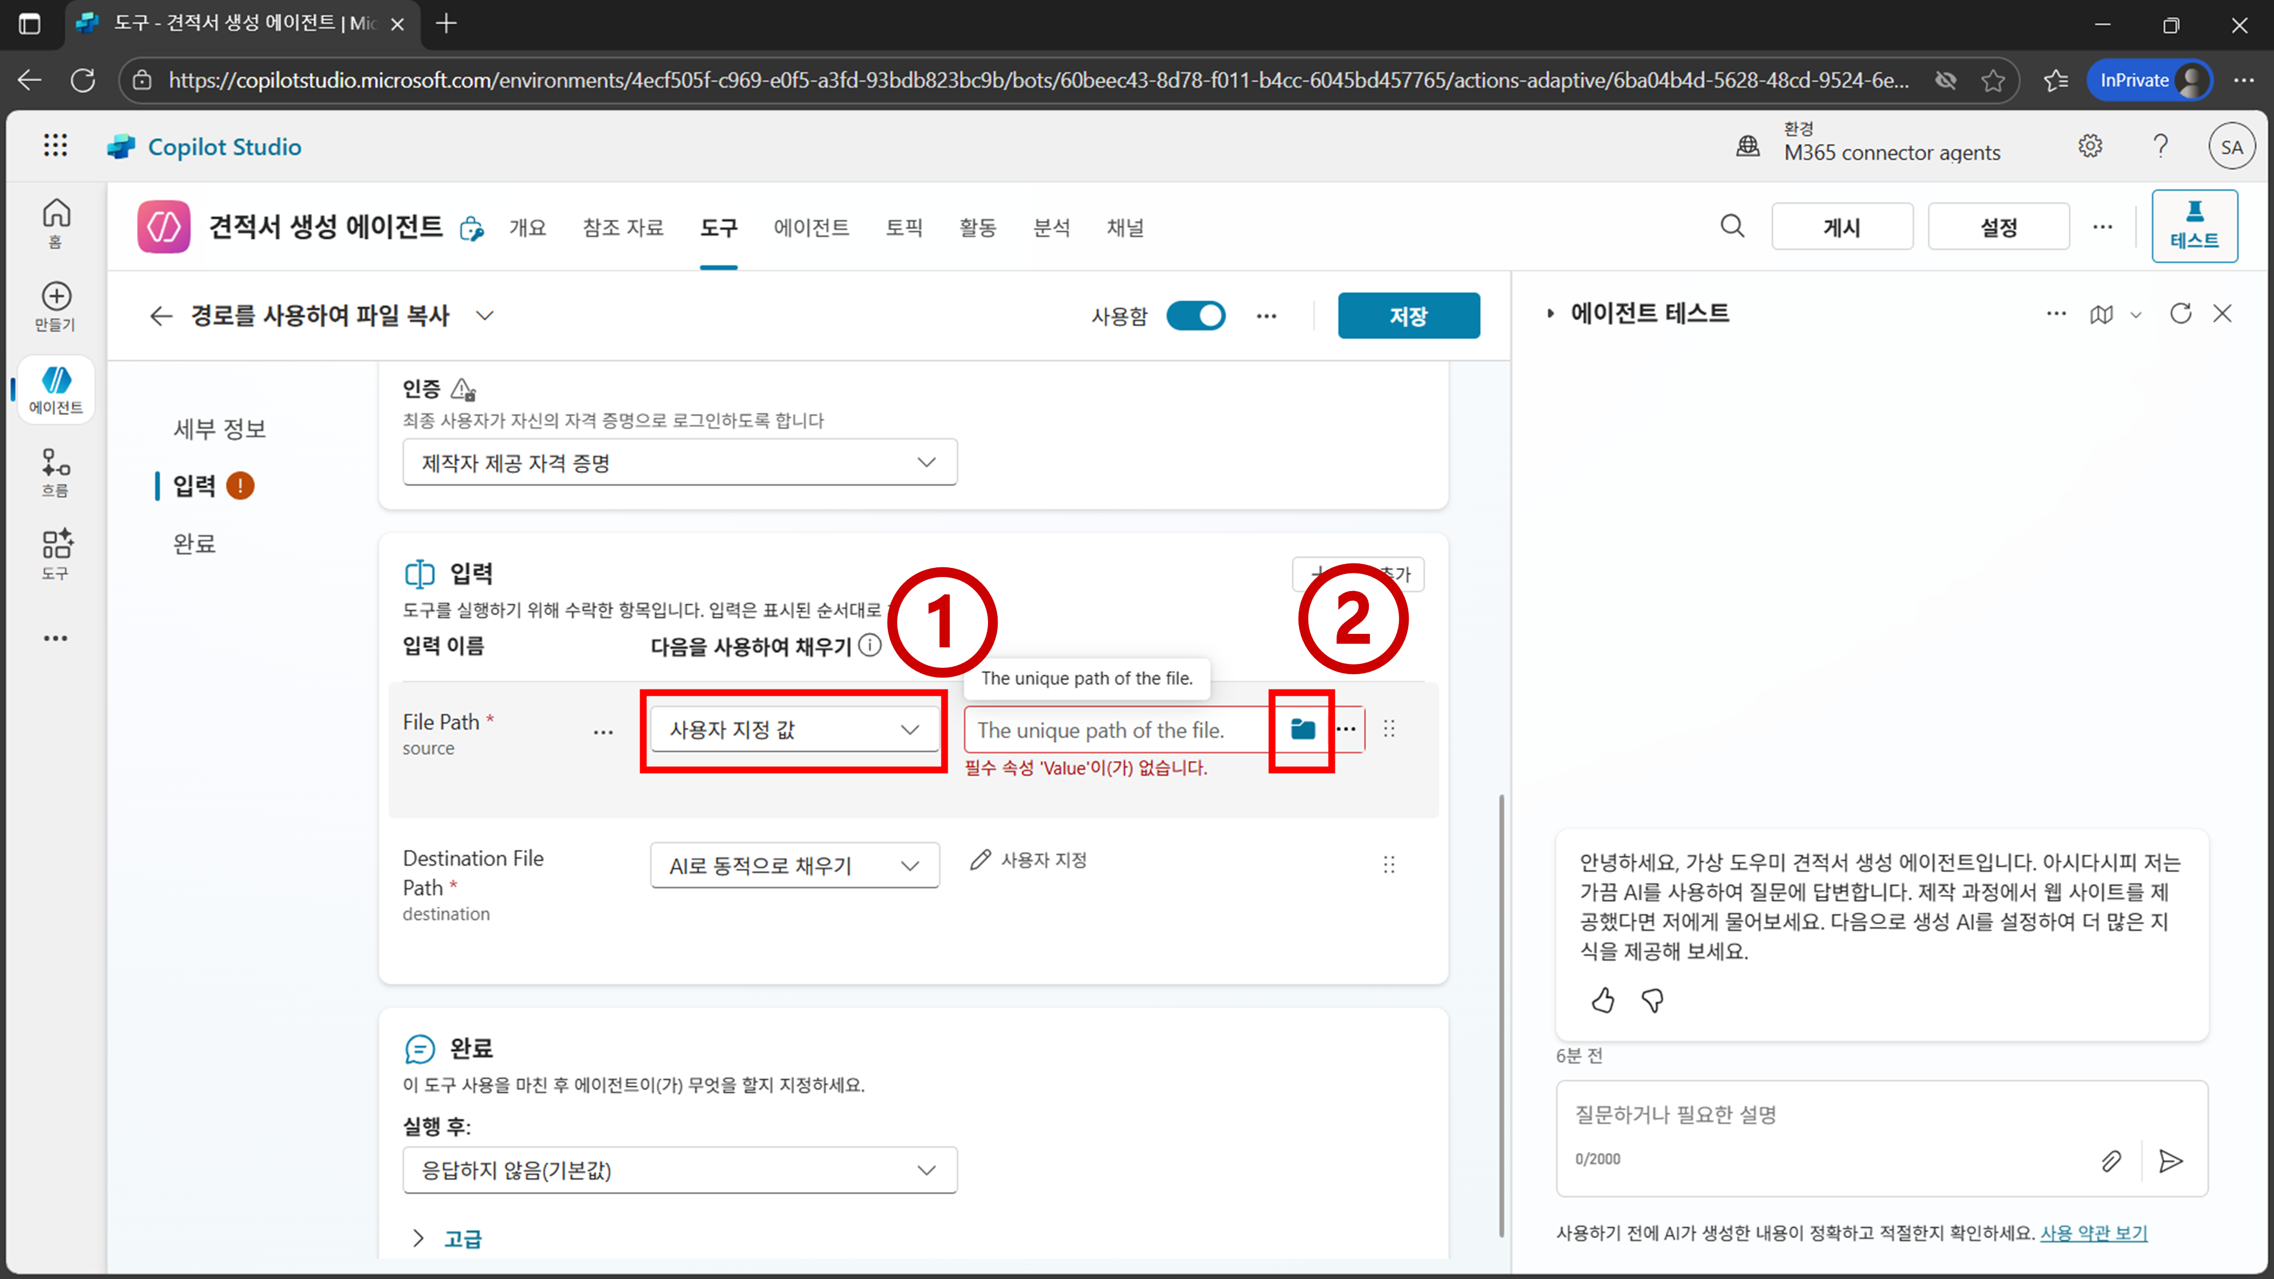Switch to the 참조 자료 tab
The image size is (2274, 1279).
tap(623, 228)
